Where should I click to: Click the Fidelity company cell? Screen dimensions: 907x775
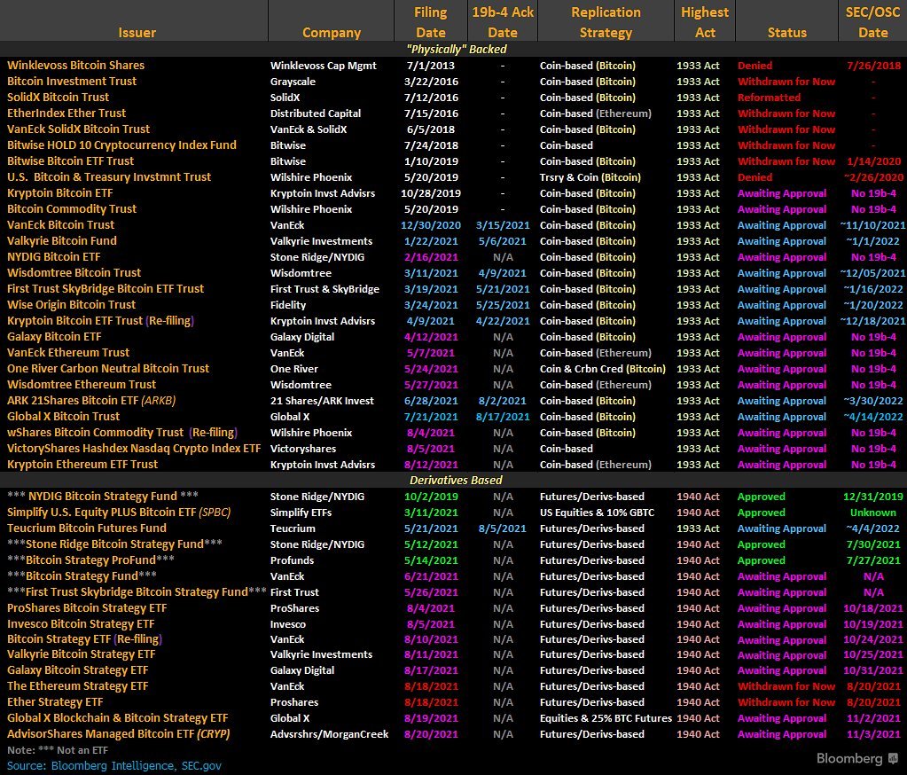tap(288, 305)
